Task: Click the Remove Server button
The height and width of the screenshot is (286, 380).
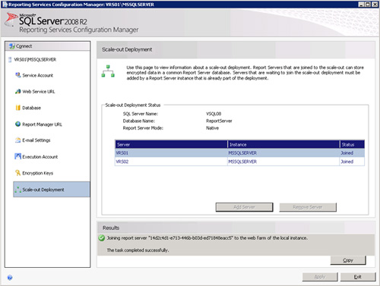Action: pyautogui.click(x=308, y=207)
